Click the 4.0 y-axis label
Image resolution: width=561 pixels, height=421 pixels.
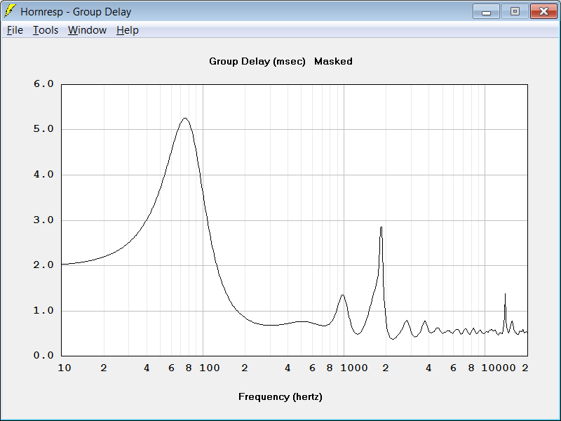[x=43, y=174]
